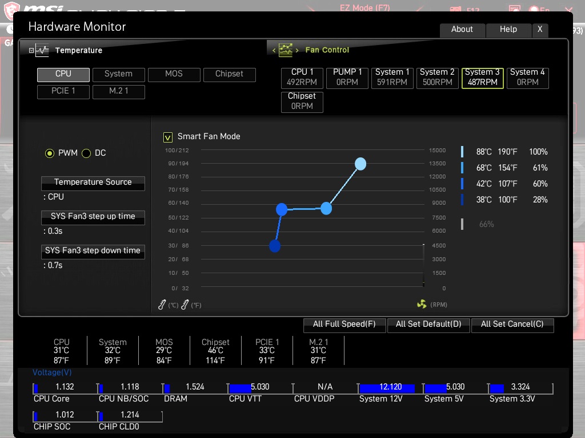Click All Set Default(D) button
The width and height of the screenshot is (585, 438).
click(x=428, y=325)
